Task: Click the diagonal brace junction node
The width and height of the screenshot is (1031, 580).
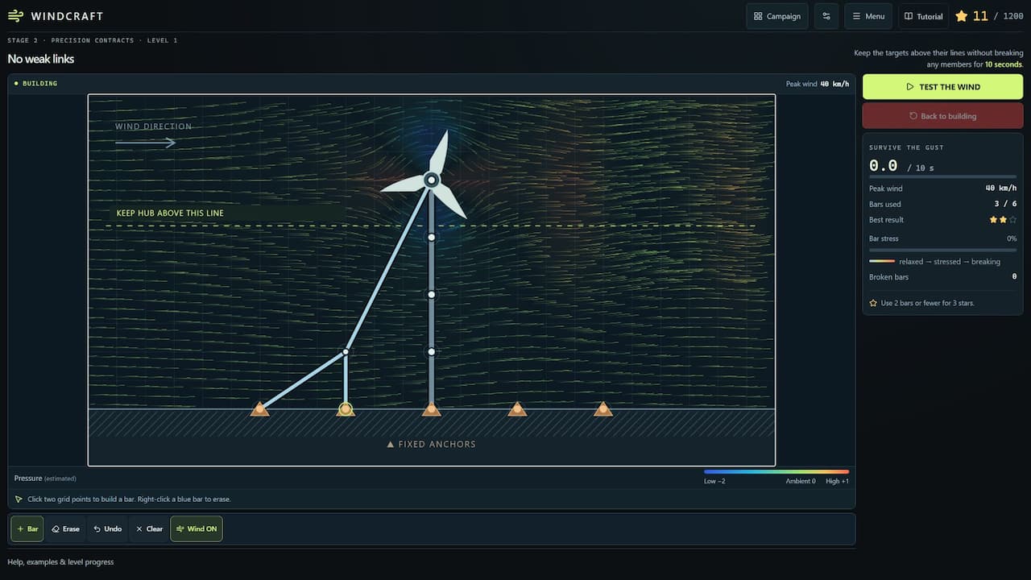Action: [346, 352]
